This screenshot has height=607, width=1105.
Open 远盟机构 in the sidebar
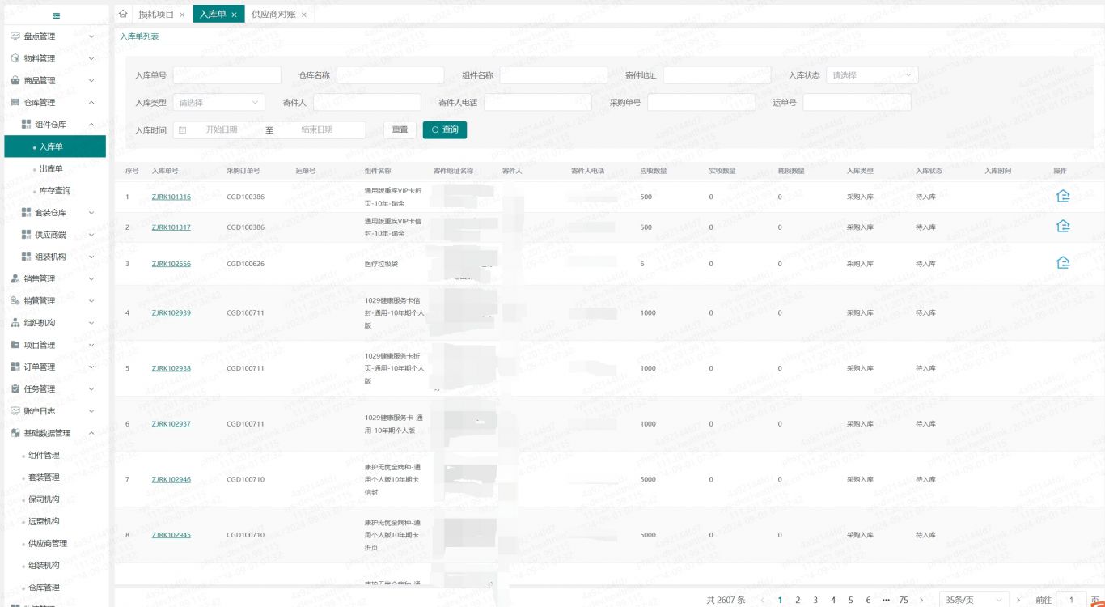point(44,521)
